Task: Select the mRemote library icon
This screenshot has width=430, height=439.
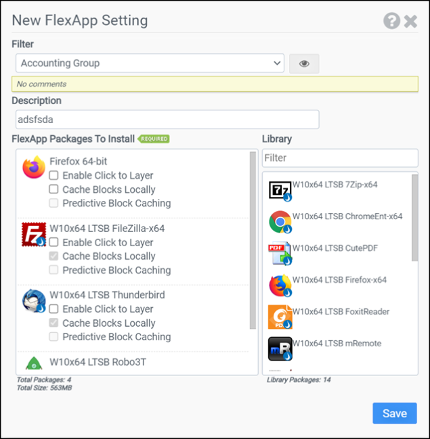Action: tap(280, 348)
